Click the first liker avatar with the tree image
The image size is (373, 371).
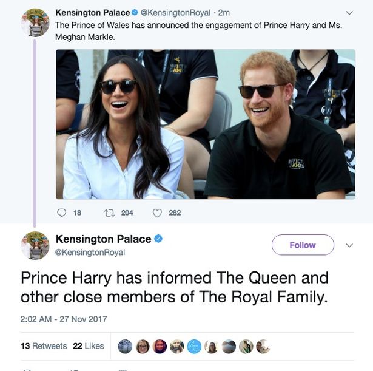(125, 347)
